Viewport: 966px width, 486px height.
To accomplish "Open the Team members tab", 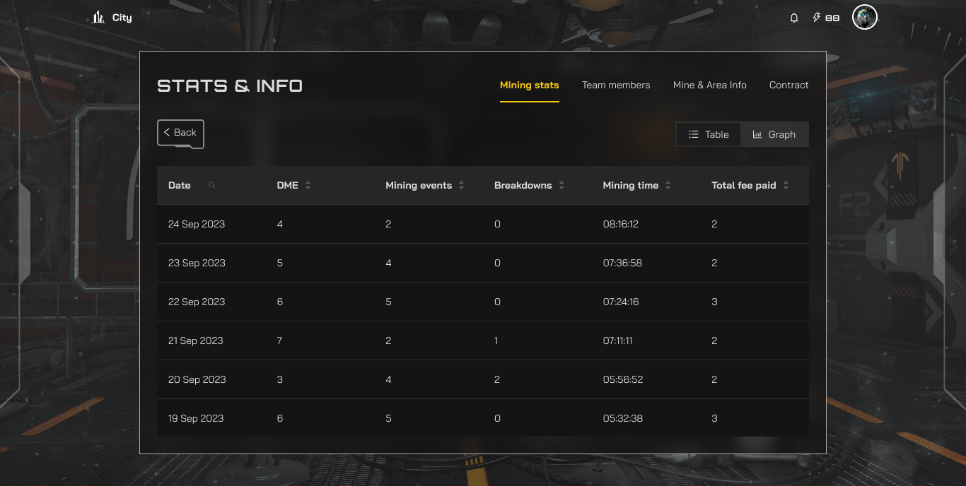I will point(616,85).
